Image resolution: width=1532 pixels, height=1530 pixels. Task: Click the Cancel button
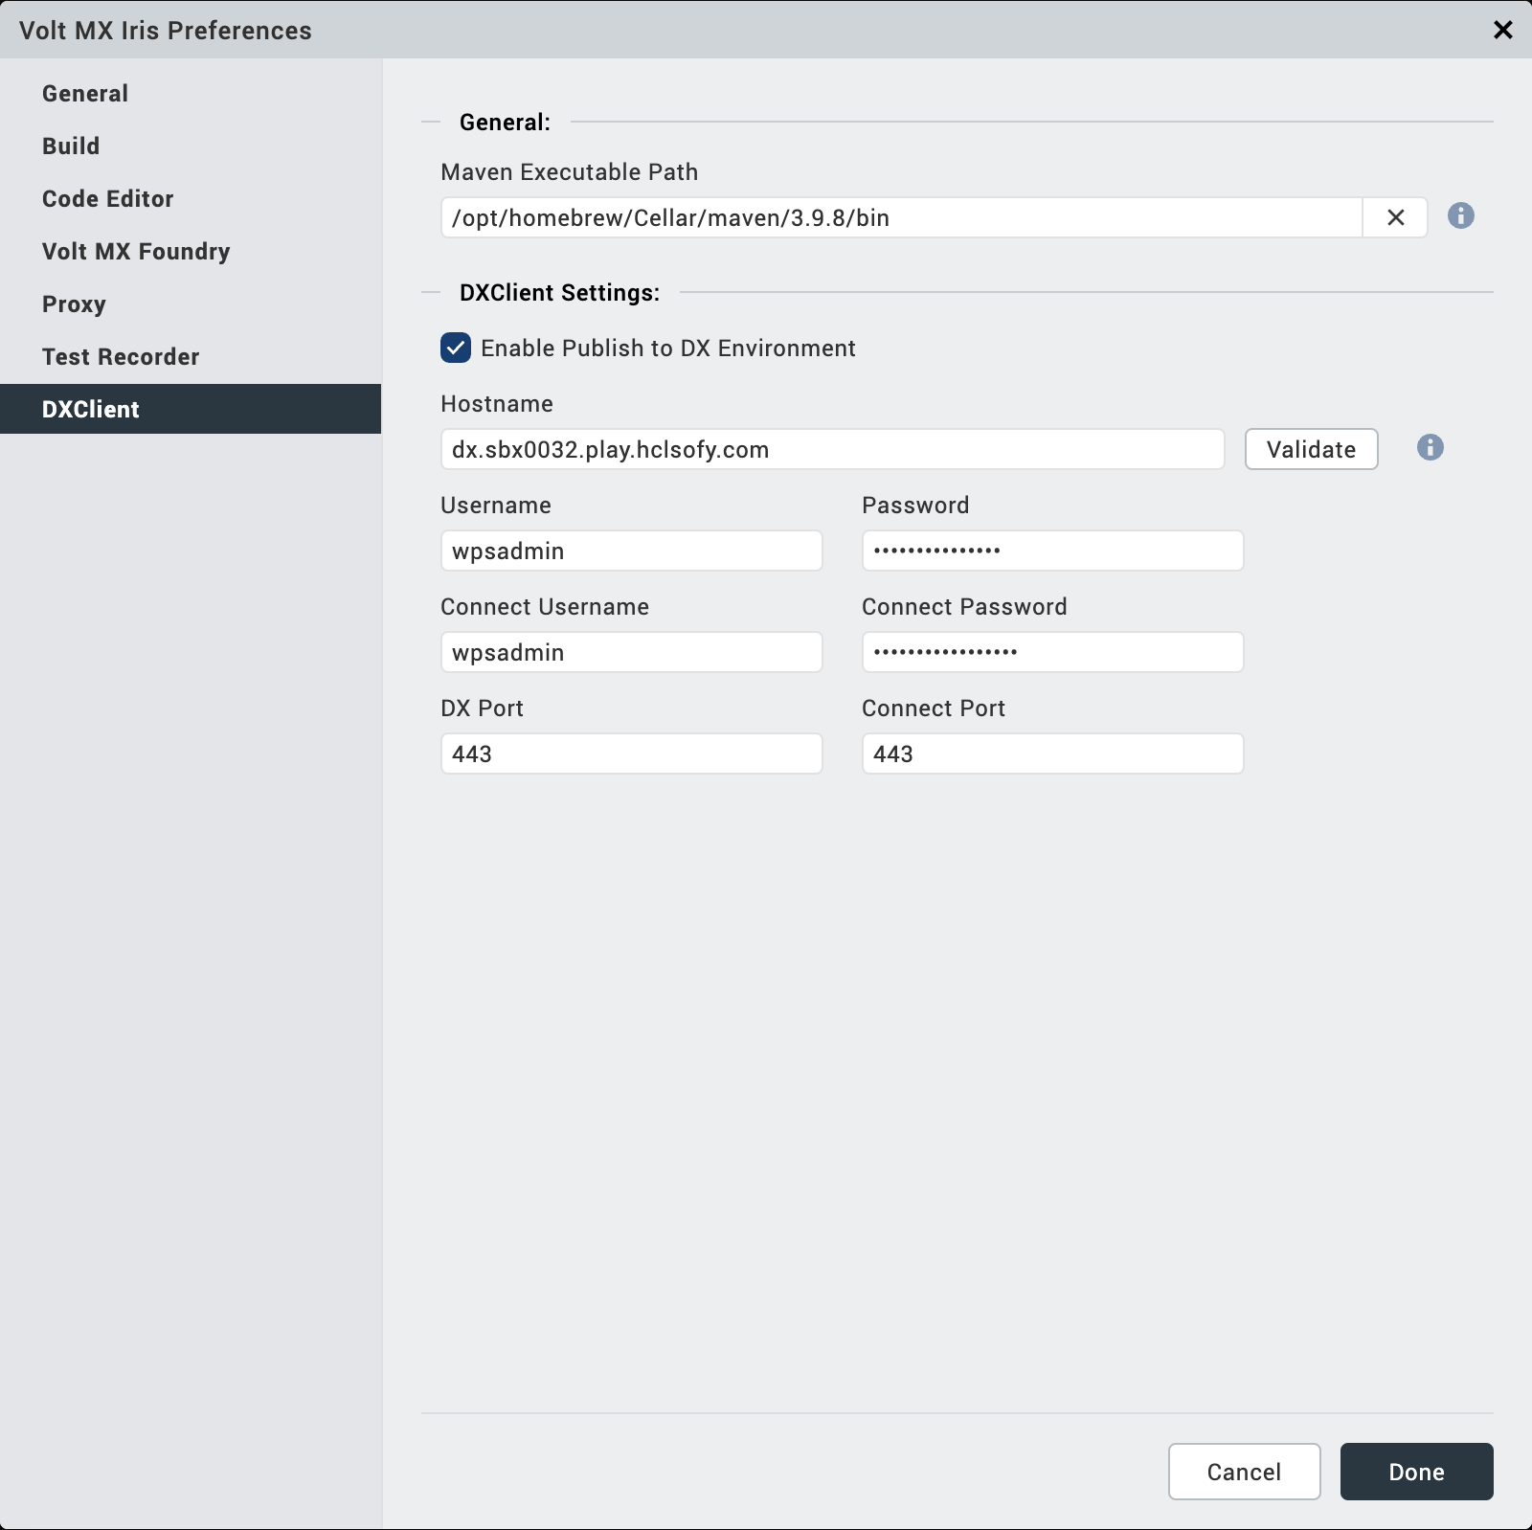point(1244,1472)
